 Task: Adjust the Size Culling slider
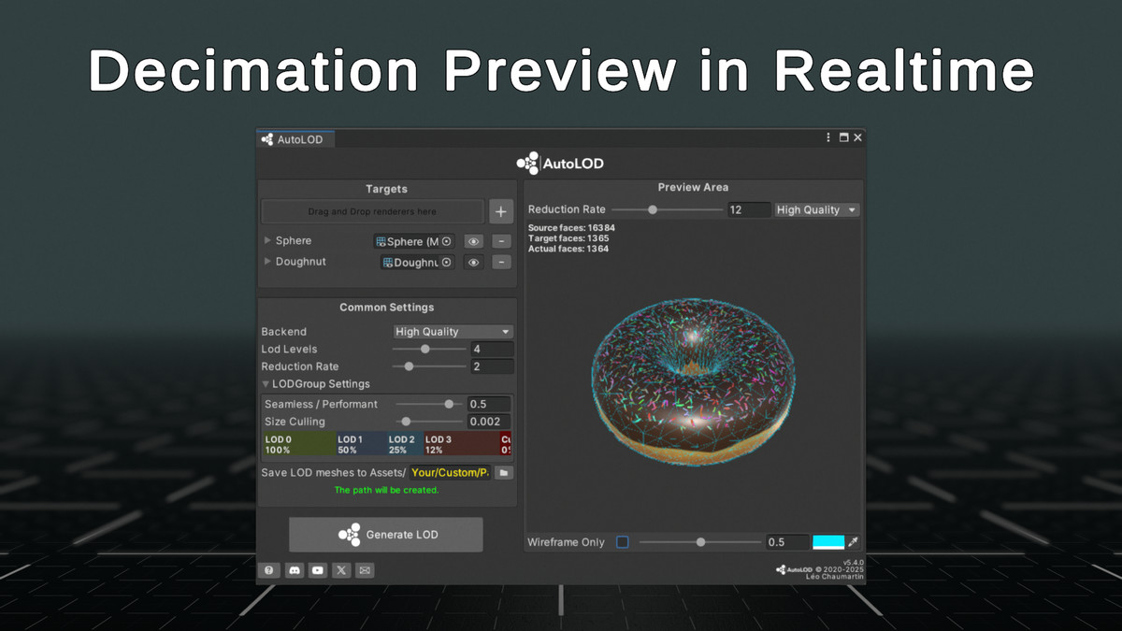point(429,422)
